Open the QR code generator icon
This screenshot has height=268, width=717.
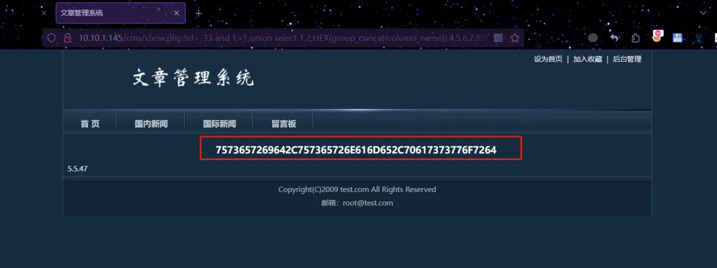498,38
